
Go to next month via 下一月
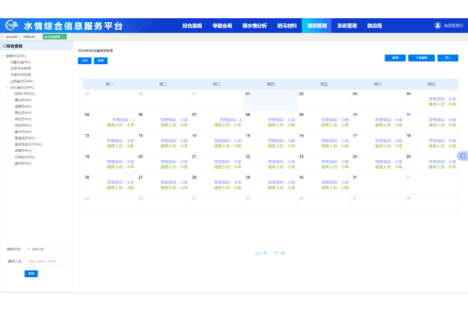point(280,253)
